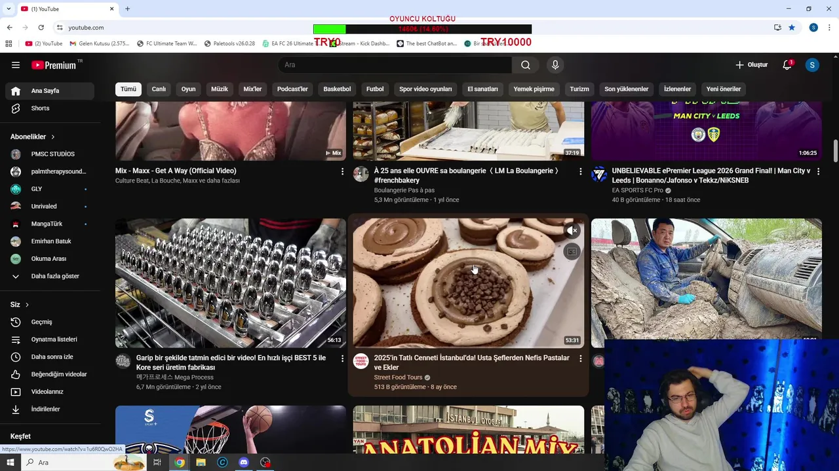Click the Oluştur create button

coord(751,65)
